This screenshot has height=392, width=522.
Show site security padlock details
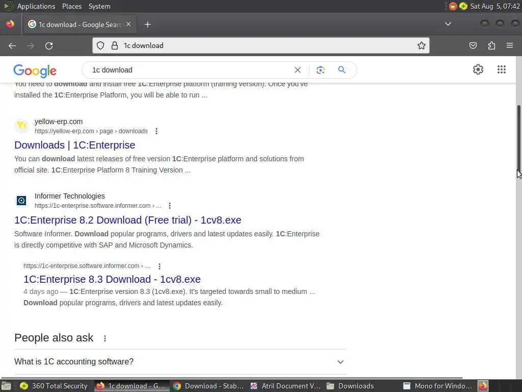tap(115, 45)
